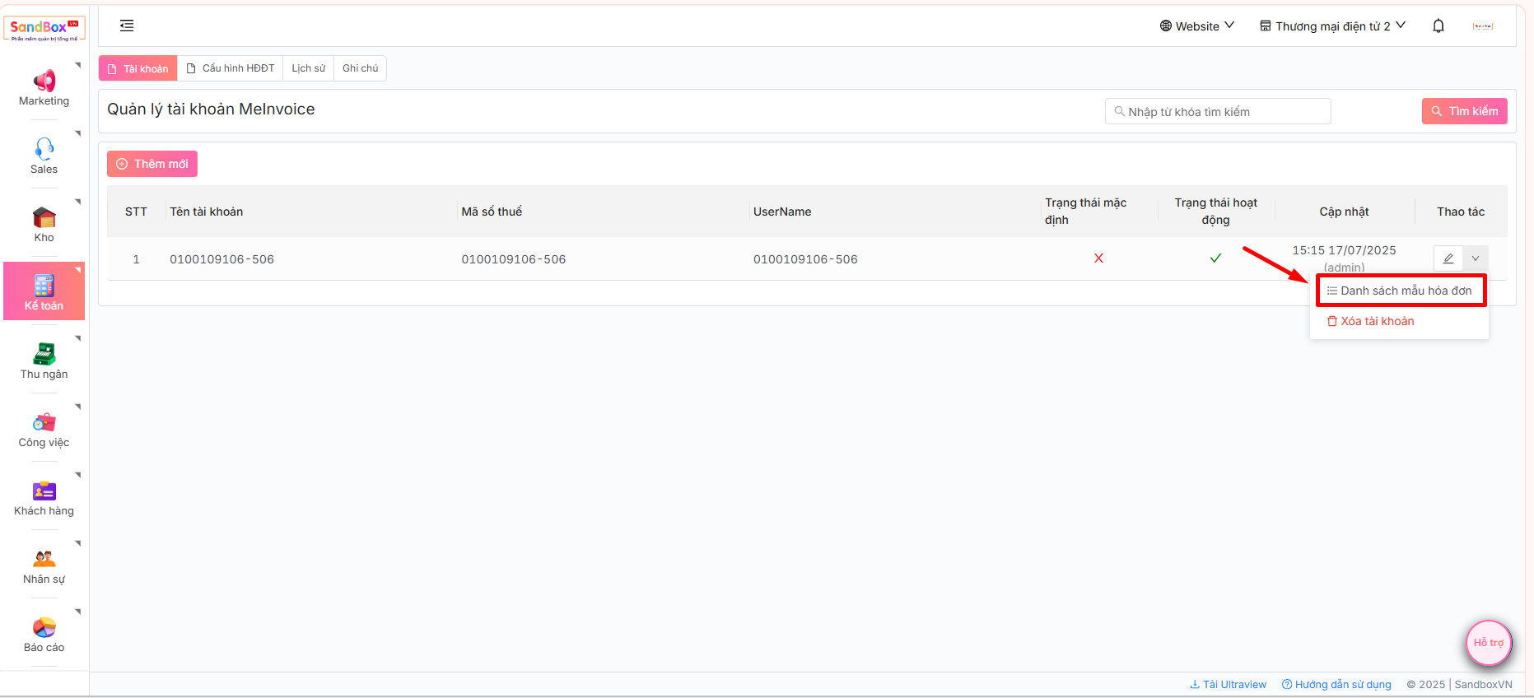Collapse the row action dropdown arrow
The height and width of the screenshot is (698, 1534).
(1476, 258)
